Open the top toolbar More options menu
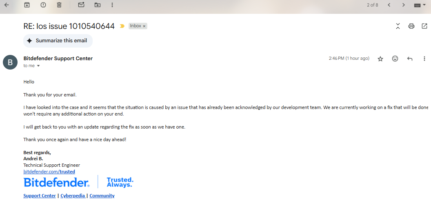This screenshot has width=431, height=205. pyautogui.click(x=112, y=4)
